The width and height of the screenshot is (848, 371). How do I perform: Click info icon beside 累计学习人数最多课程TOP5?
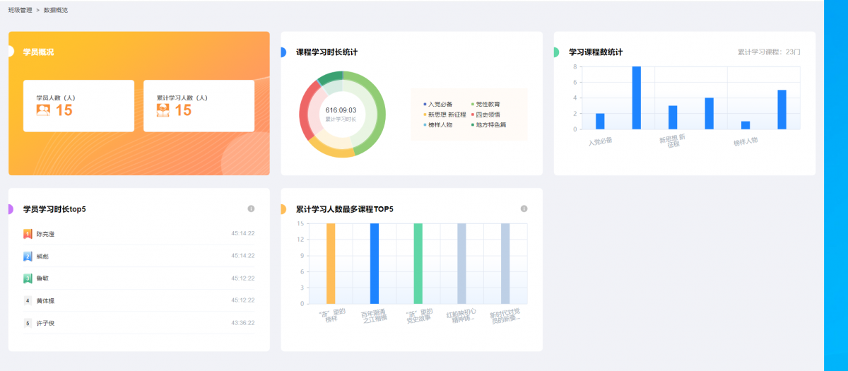[x=524, y=208]
